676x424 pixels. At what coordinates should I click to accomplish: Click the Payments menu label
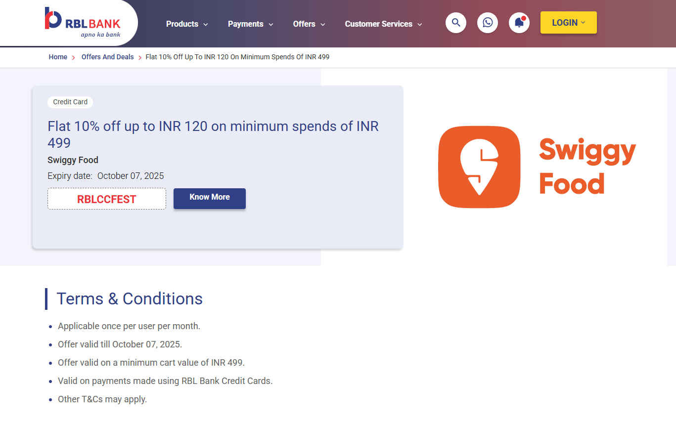tap(245, 24)
